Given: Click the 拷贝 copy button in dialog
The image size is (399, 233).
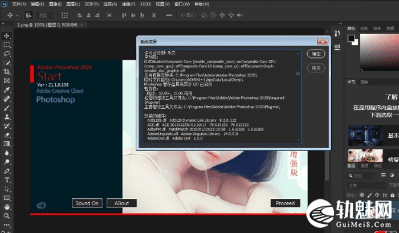Looking at the screenshot, I should coord(316,68).
